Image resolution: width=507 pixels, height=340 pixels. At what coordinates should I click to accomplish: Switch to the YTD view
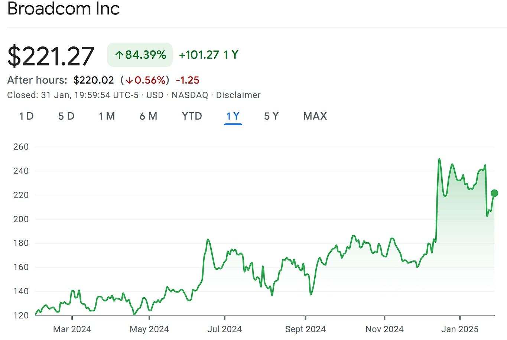(x=191, y=116)
